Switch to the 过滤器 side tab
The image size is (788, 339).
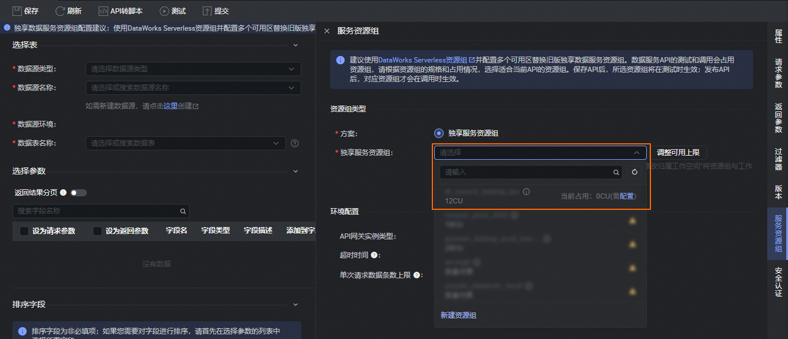(778, 159)
